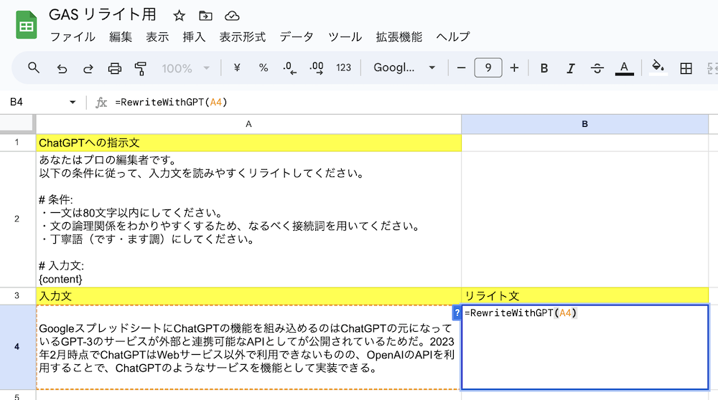Viewport: 718px width, 400px height.
Task: Decrease decimal places
Action: click(289, 68)
